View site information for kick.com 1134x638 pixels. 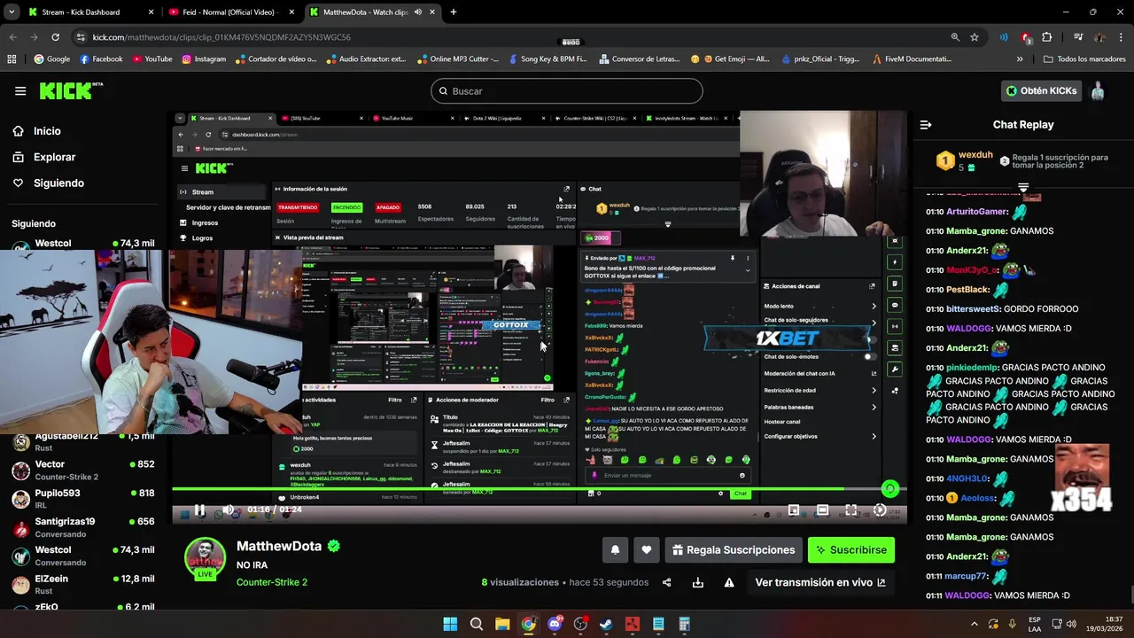(81, 37)
